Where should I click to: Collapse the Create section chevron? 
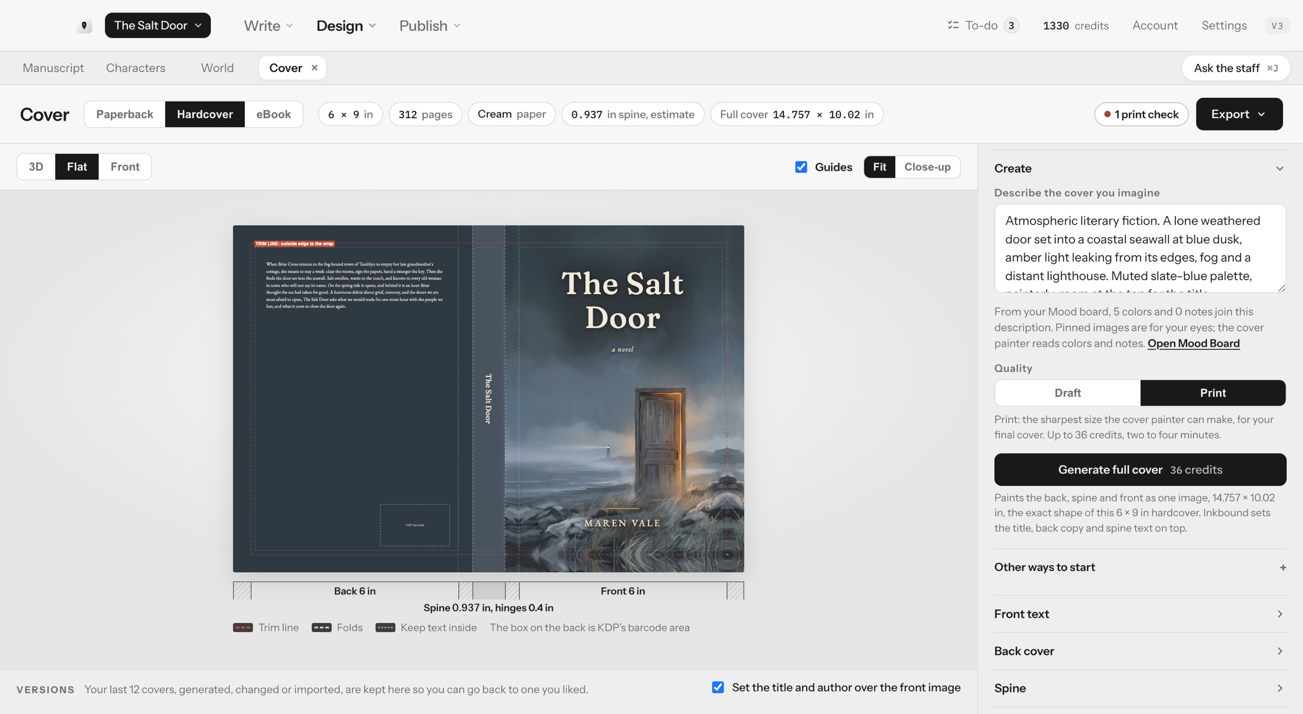[x=1280, y=168]
